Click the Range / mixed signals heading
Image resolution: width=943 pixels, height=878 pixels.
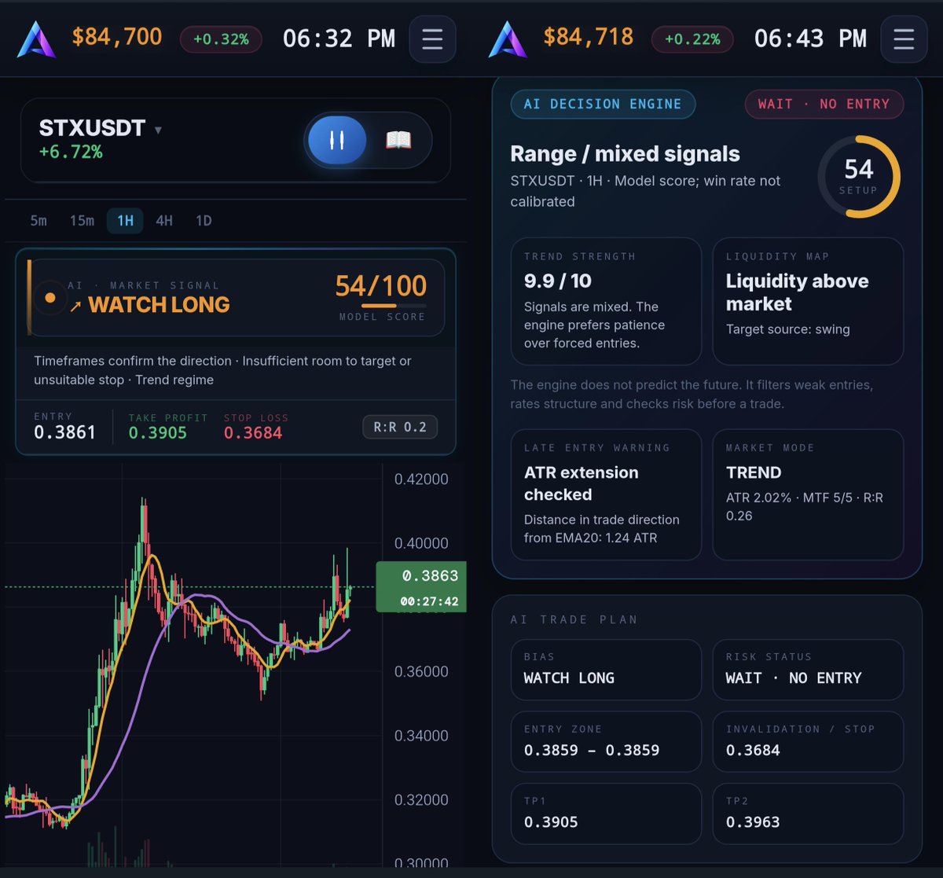click(x=625, y=154)
